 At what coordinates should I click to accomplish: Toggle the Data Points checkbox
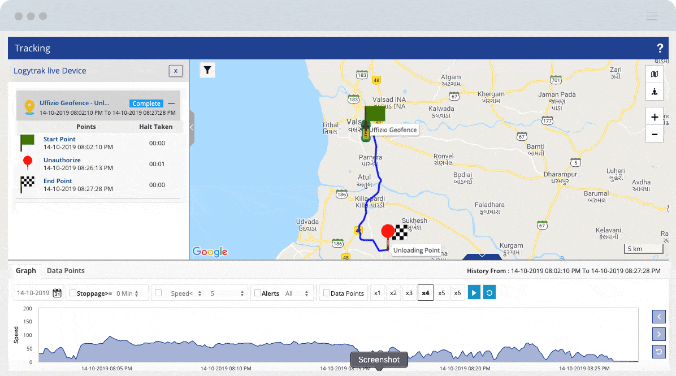pos(327,293)
